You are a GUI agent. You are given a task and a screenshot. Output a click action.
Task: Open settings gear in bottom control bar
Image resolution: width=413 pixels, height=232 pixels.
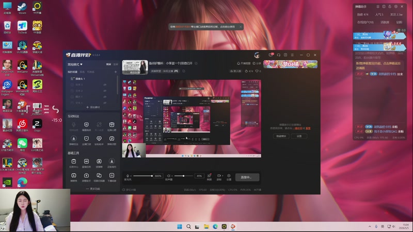(x=229, y=175)
